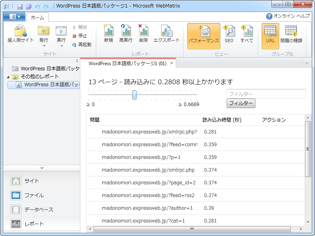This screenshot has height=236, width=315.
Task: Toggle the All (すべて) view
Action: 247,34
